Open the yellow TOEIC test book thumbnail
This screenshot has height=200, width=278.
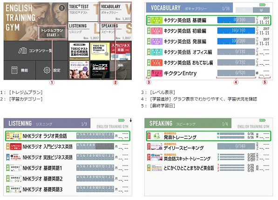pos(100,51)
